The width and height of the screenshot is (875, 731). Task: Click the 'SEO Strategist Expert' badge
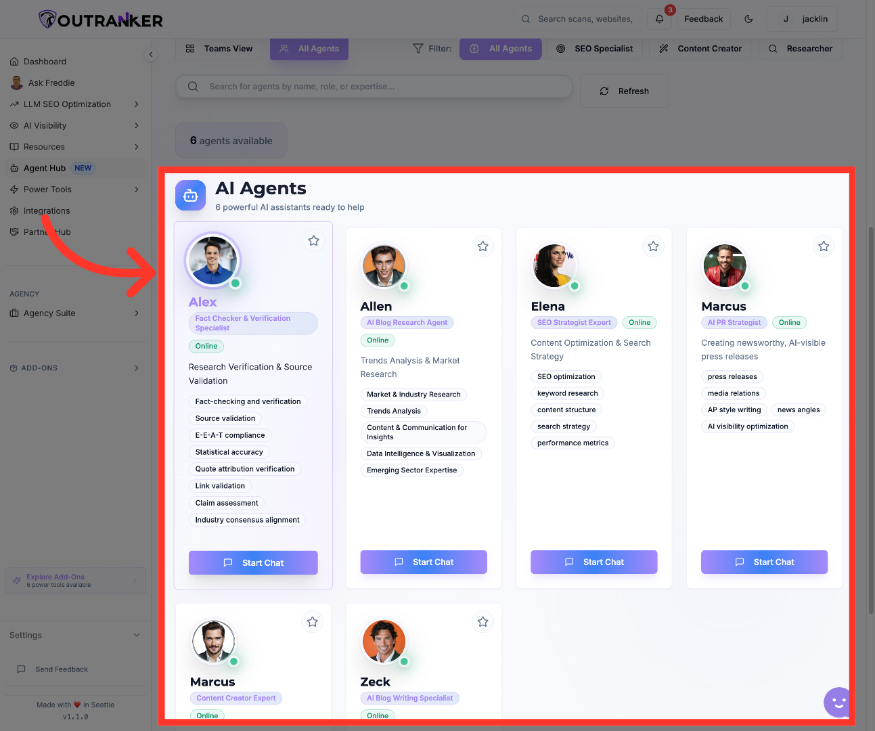[x=574, y=323]
